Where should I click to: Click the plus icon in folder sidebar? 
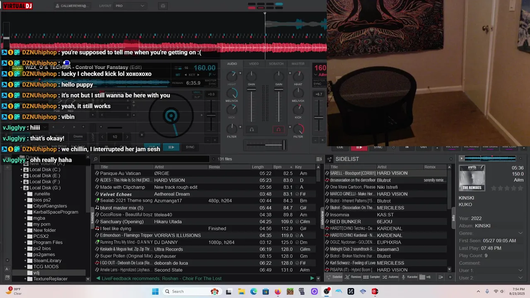pos(7,168)
